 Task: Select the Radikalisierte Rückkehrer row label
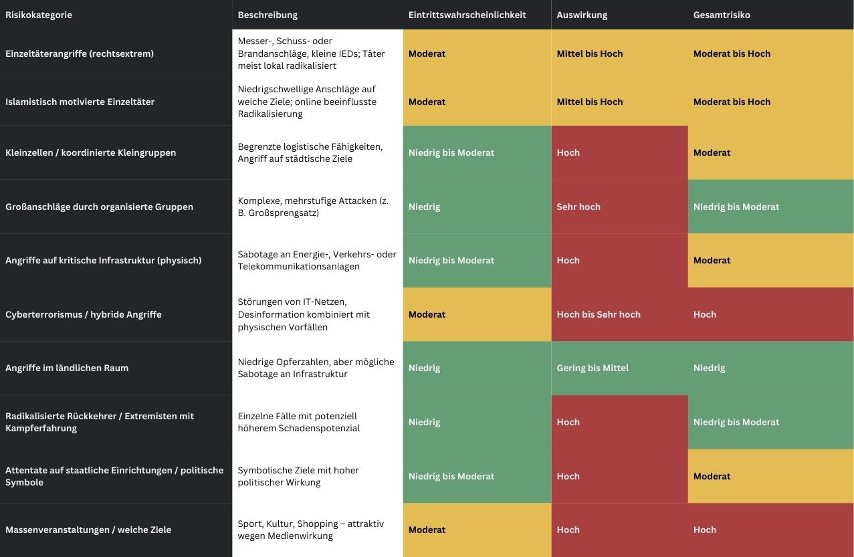pos(100,422)
